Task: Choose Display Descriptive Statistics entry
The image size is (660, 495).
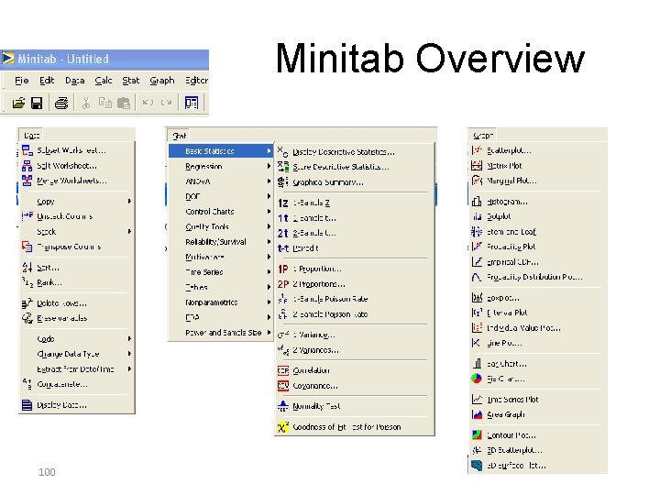Action: coord(355,152)
